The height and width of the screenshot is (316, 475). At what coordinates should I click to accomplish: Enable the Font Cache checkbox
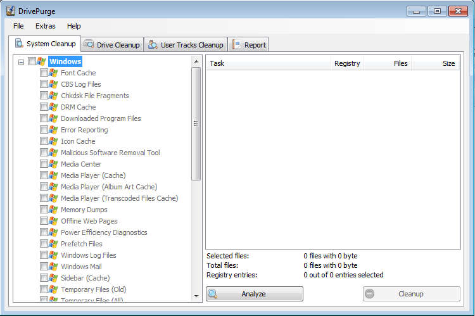coord(44,72)
